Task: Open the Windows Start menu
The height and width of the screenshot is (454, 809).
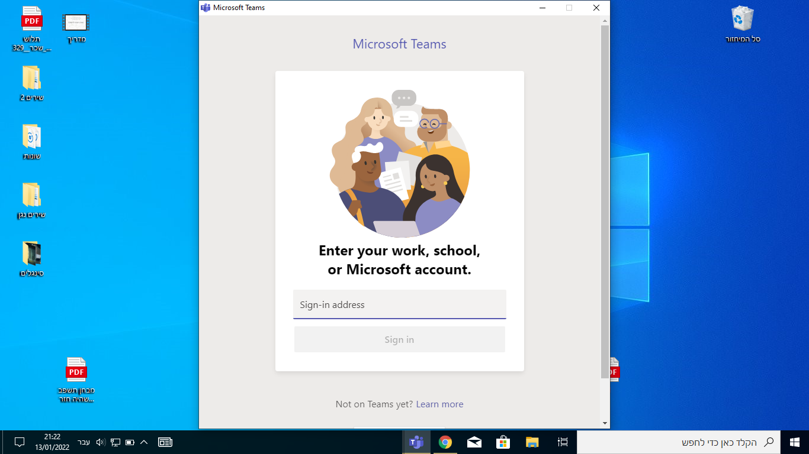Action: click(795, 442)
